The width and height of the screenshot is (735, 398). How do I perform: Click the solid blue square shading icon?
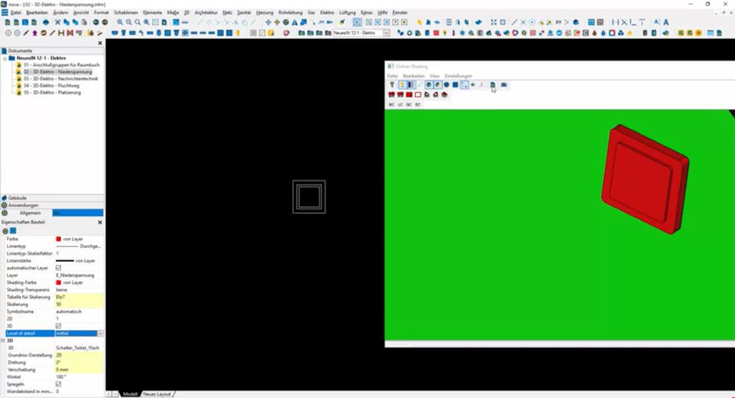455,85
